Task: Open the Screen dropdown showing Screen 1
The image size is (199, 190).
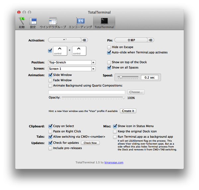Action: pos(72,69)
